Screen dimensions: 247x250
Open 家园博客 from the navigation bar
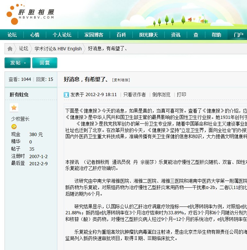(x=94, y=35)
